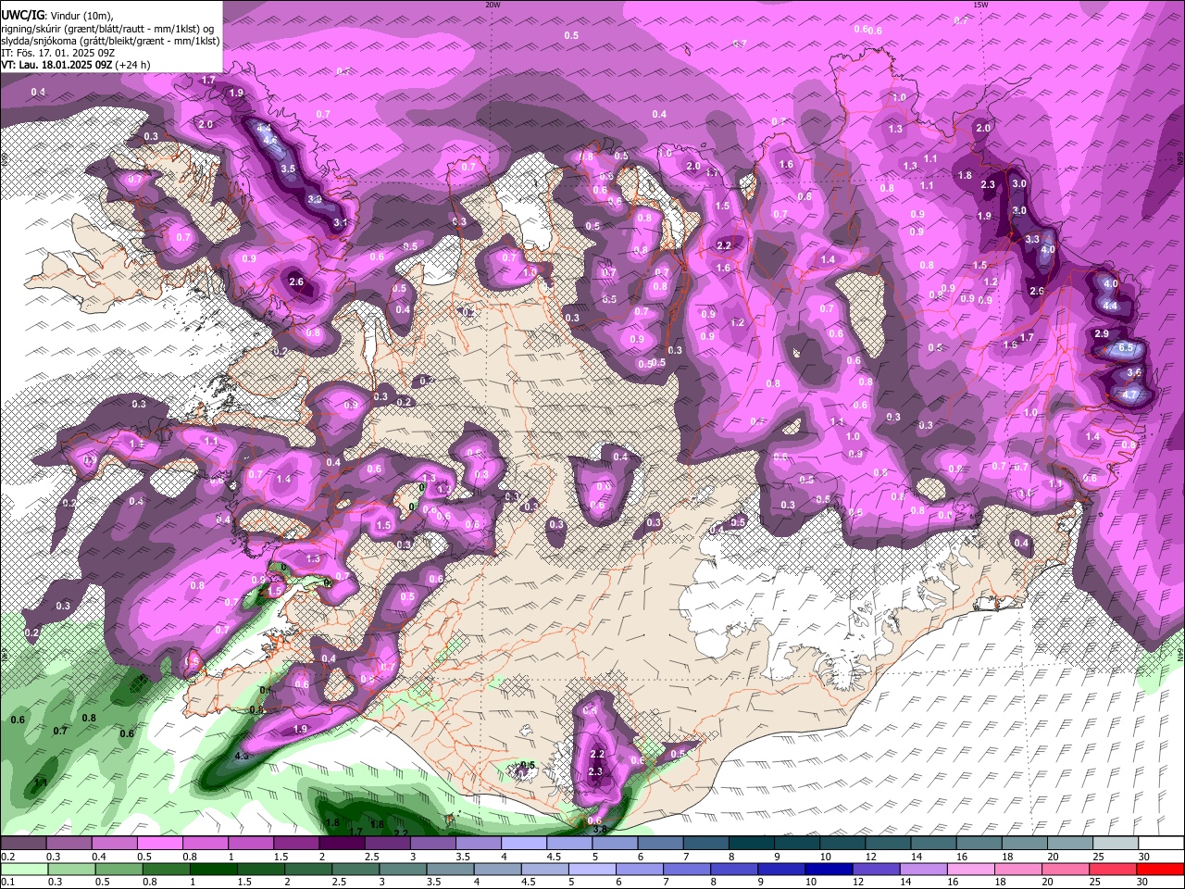Click the '0.1' label of the bottom legend row

[8, 883]
